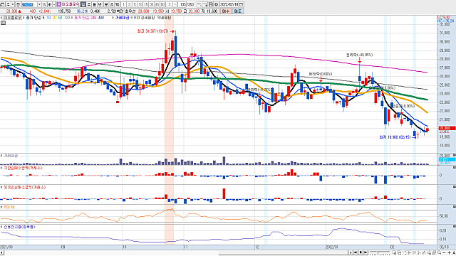Expand the 외국인순매수 panel marker
This screenshot has width=456, height=256.
1,188
